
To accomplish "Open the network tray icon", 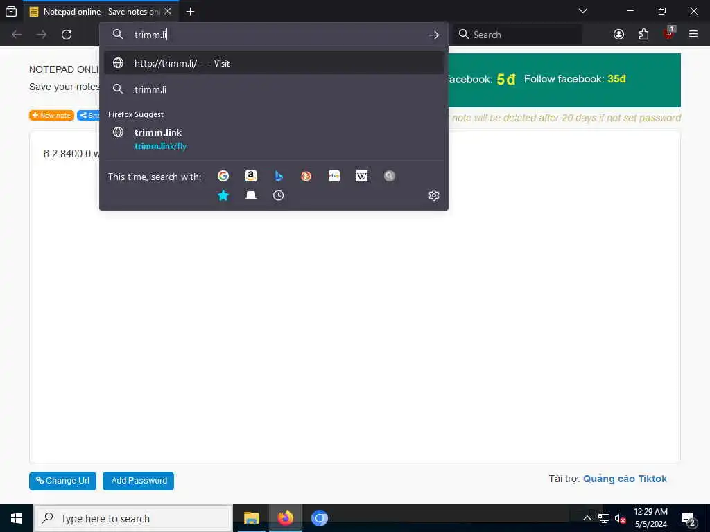I will coord(604,518).
